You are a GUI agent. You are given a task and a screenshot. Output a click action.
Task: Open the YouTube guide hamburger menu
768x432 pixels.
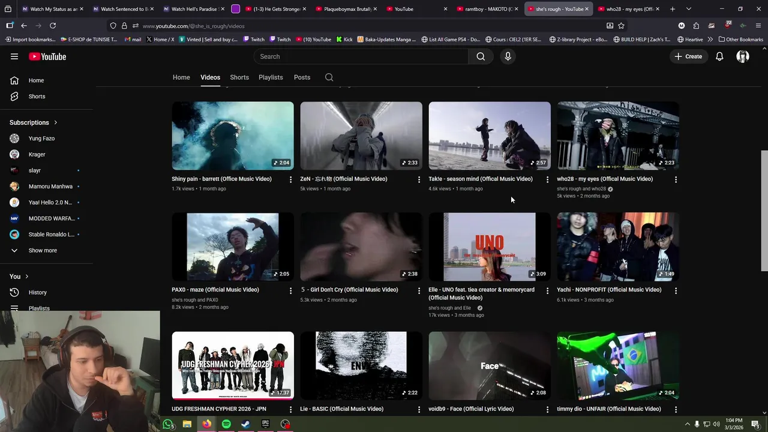pos(14,56)
